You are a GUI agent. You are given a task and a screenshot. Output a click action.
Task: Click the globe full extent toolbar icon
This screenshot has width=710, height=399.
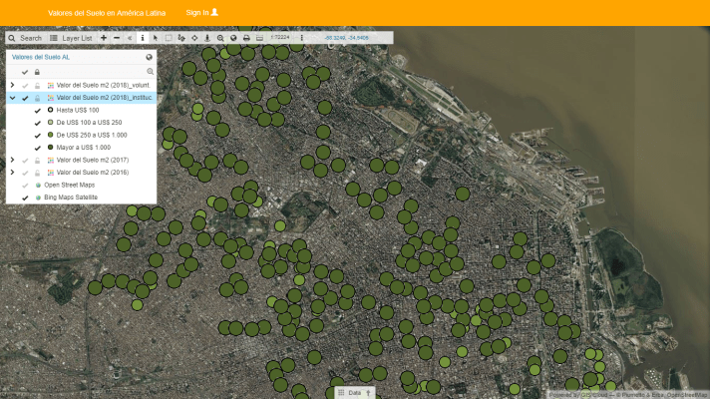click(x=233, y=38)
